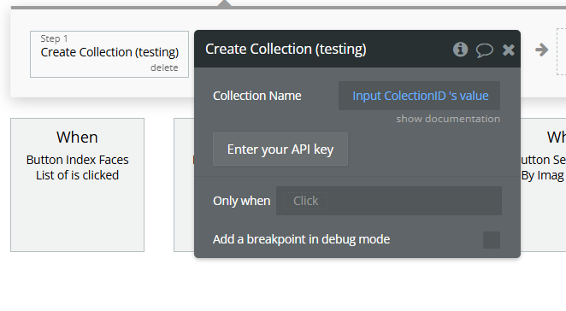Screen dimensions: 566x311
Task: Close the Create Collection property popup
Action: coord(508,50)
